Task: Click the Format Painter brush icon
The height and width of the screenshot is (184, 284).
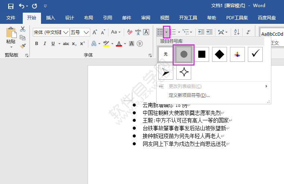Action: pyautogui.click(x=23, y=46)
